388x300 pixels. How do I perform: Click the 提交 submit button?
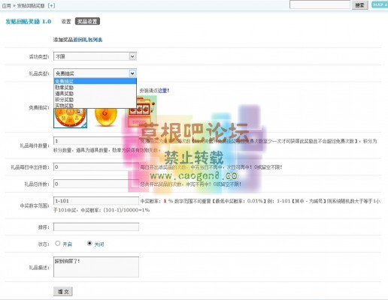tap(63, 292)
